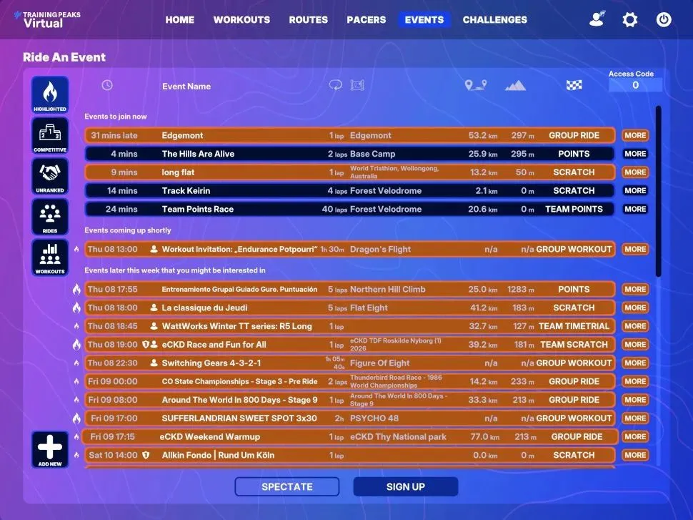The height and width of the screenshot is (520, 693).
Task: Click the Access Code input field
Action: (x=635, y=86)
